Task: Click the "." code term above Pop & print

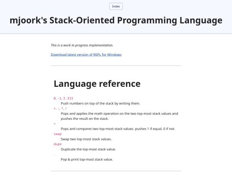Action: pyautogui.click(x=55, y=155)
